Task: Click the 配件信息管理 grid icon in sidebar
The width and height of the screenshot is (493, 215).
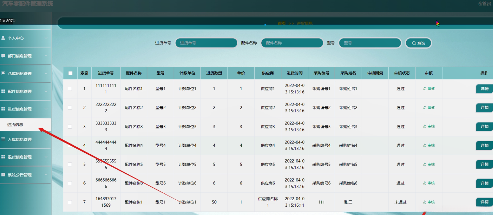Action: click(3, 91)
